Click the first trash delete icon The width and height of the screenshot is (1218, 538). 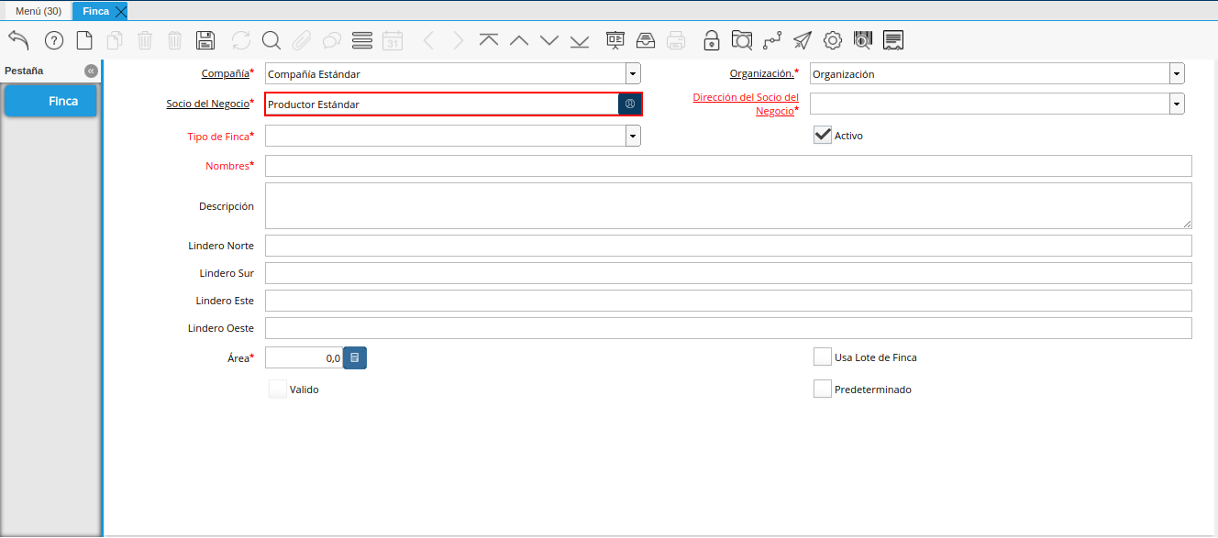tap(145, 40)
